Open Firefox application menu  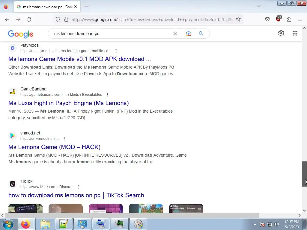click(x=300, y=19)
